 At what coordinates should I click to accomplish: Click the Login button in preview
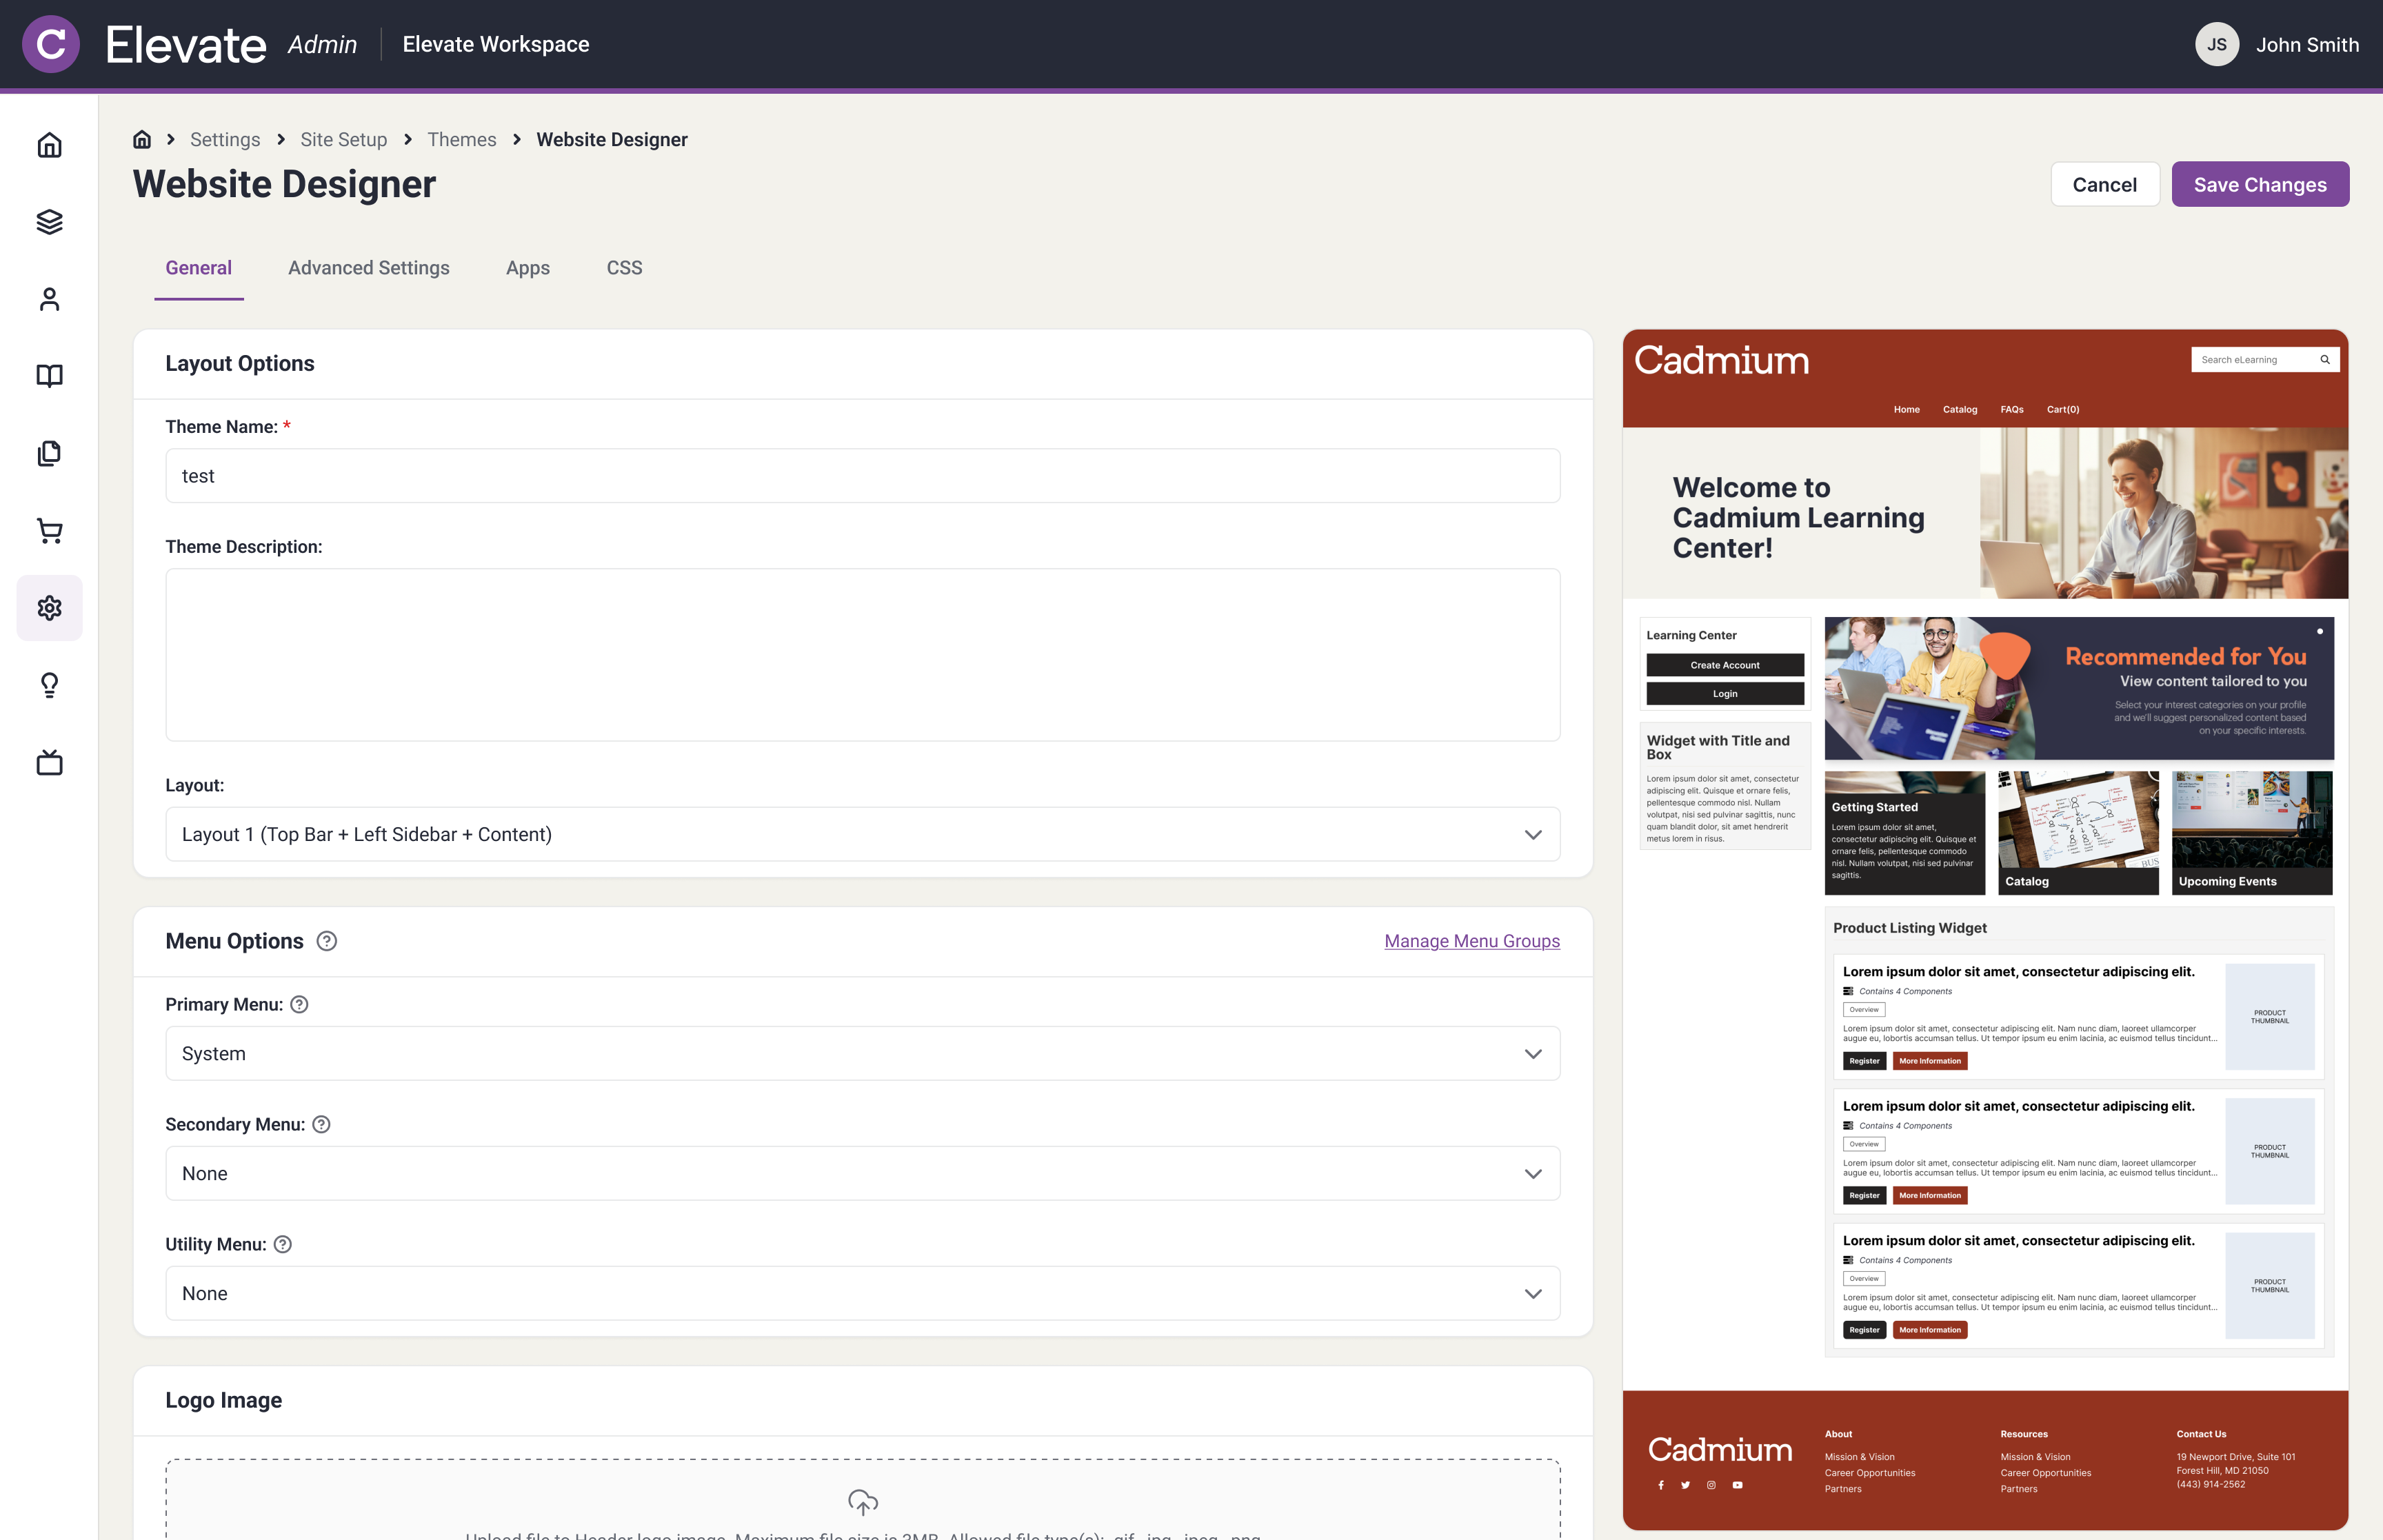coord(1725,694)
